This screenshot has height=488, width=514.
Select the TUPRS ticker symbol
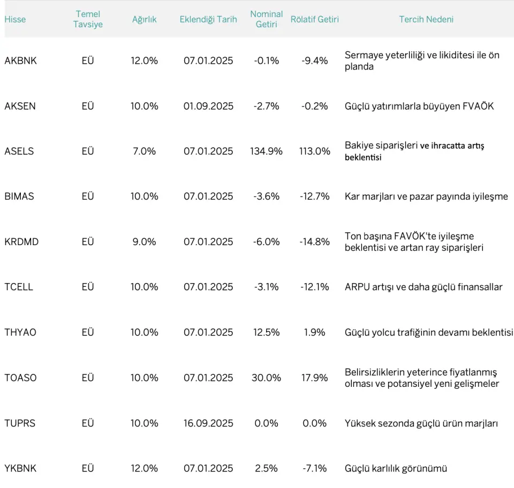(x=20, y=423)
